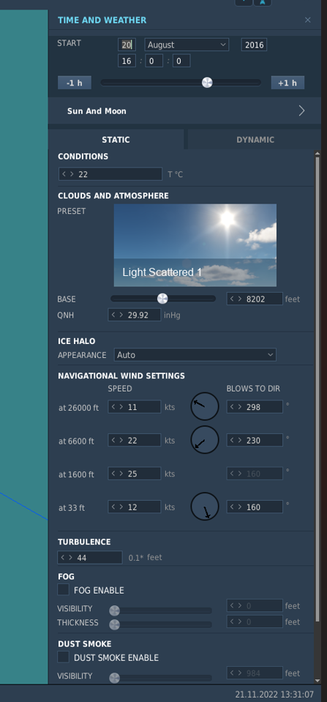Viewport: 327px width, 702px height.
Task: Click the start seconds field
Action: click(181, 61)
